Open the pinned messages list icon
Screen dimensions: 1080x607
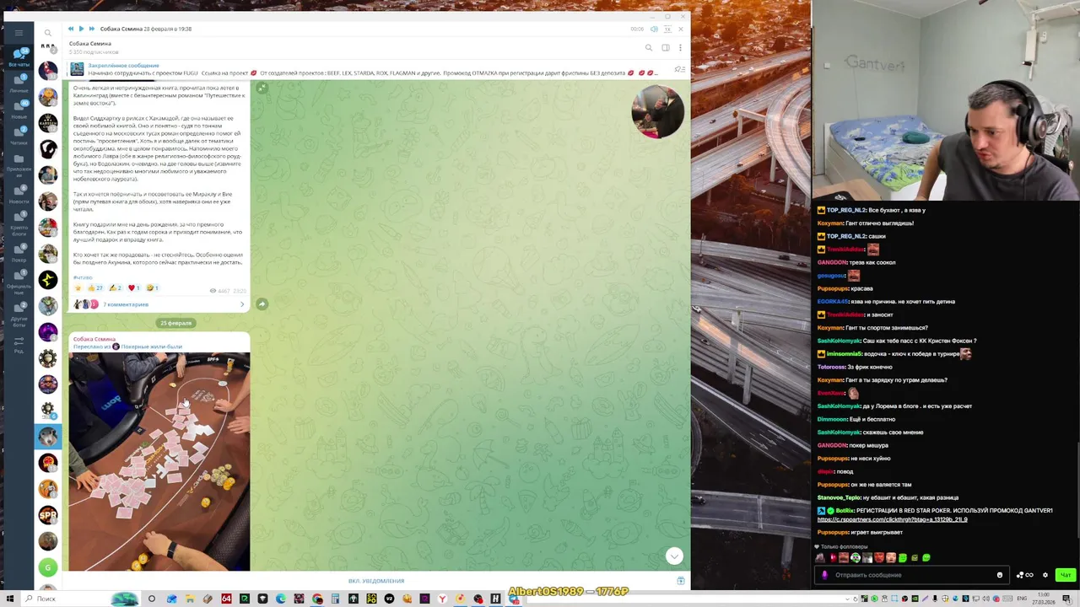pyautogui.click(x=679, y=69)
